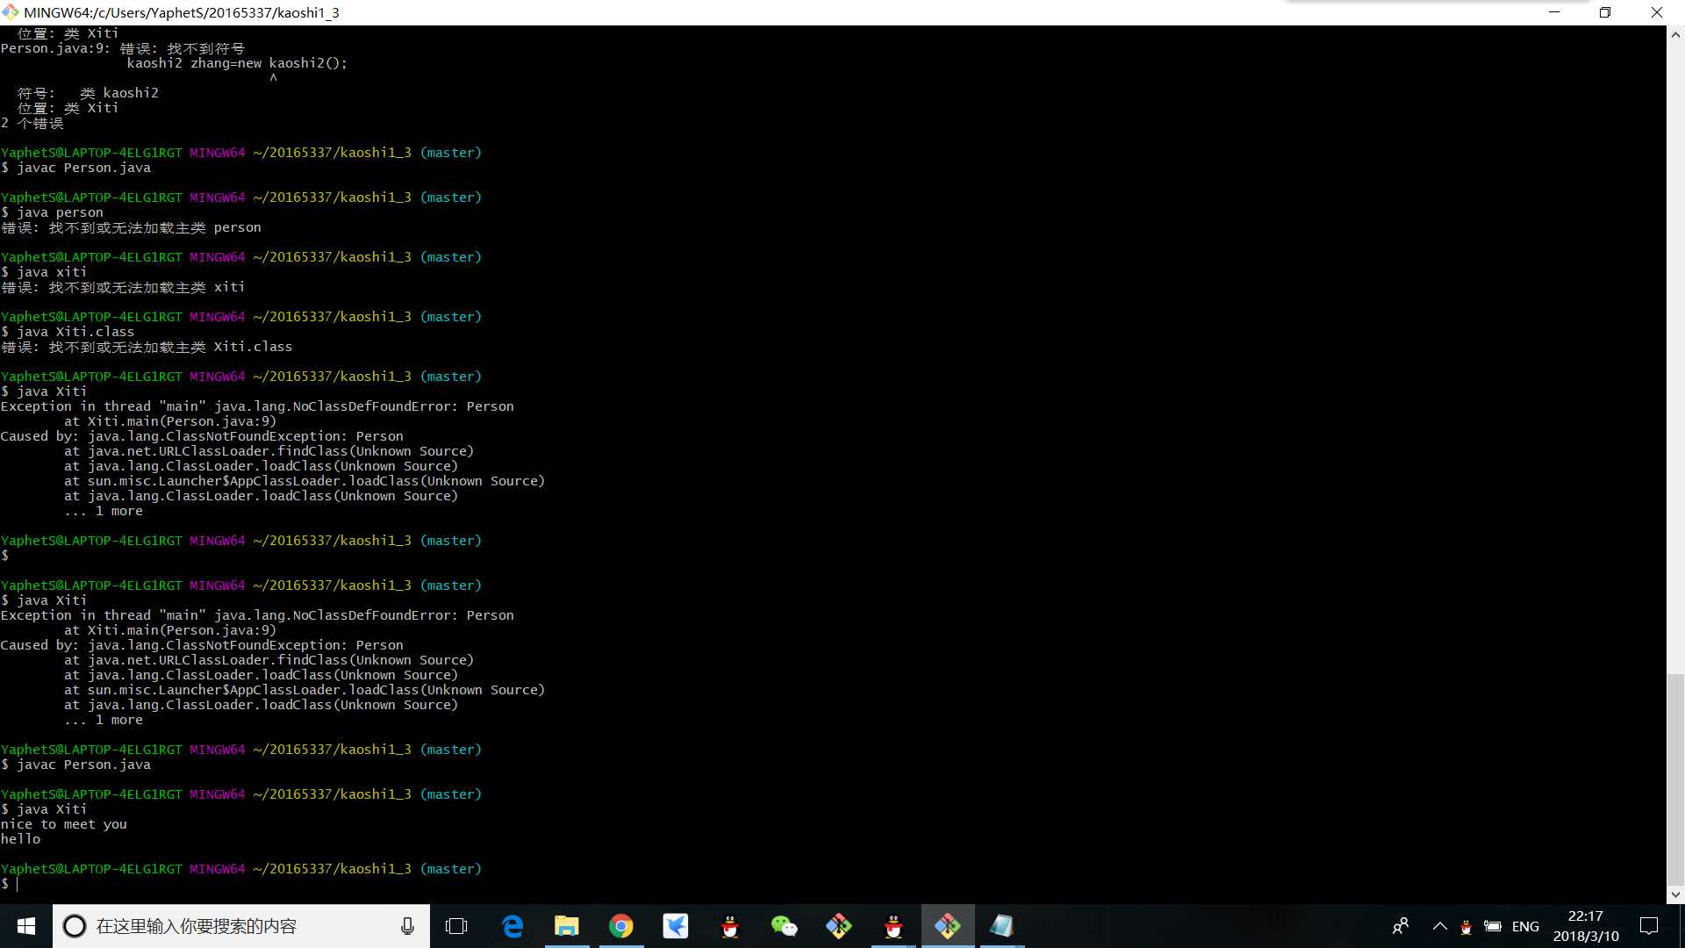Open the Git repository manager icon
Viewport: 1685px width, 948px height.
coord(949,925)
